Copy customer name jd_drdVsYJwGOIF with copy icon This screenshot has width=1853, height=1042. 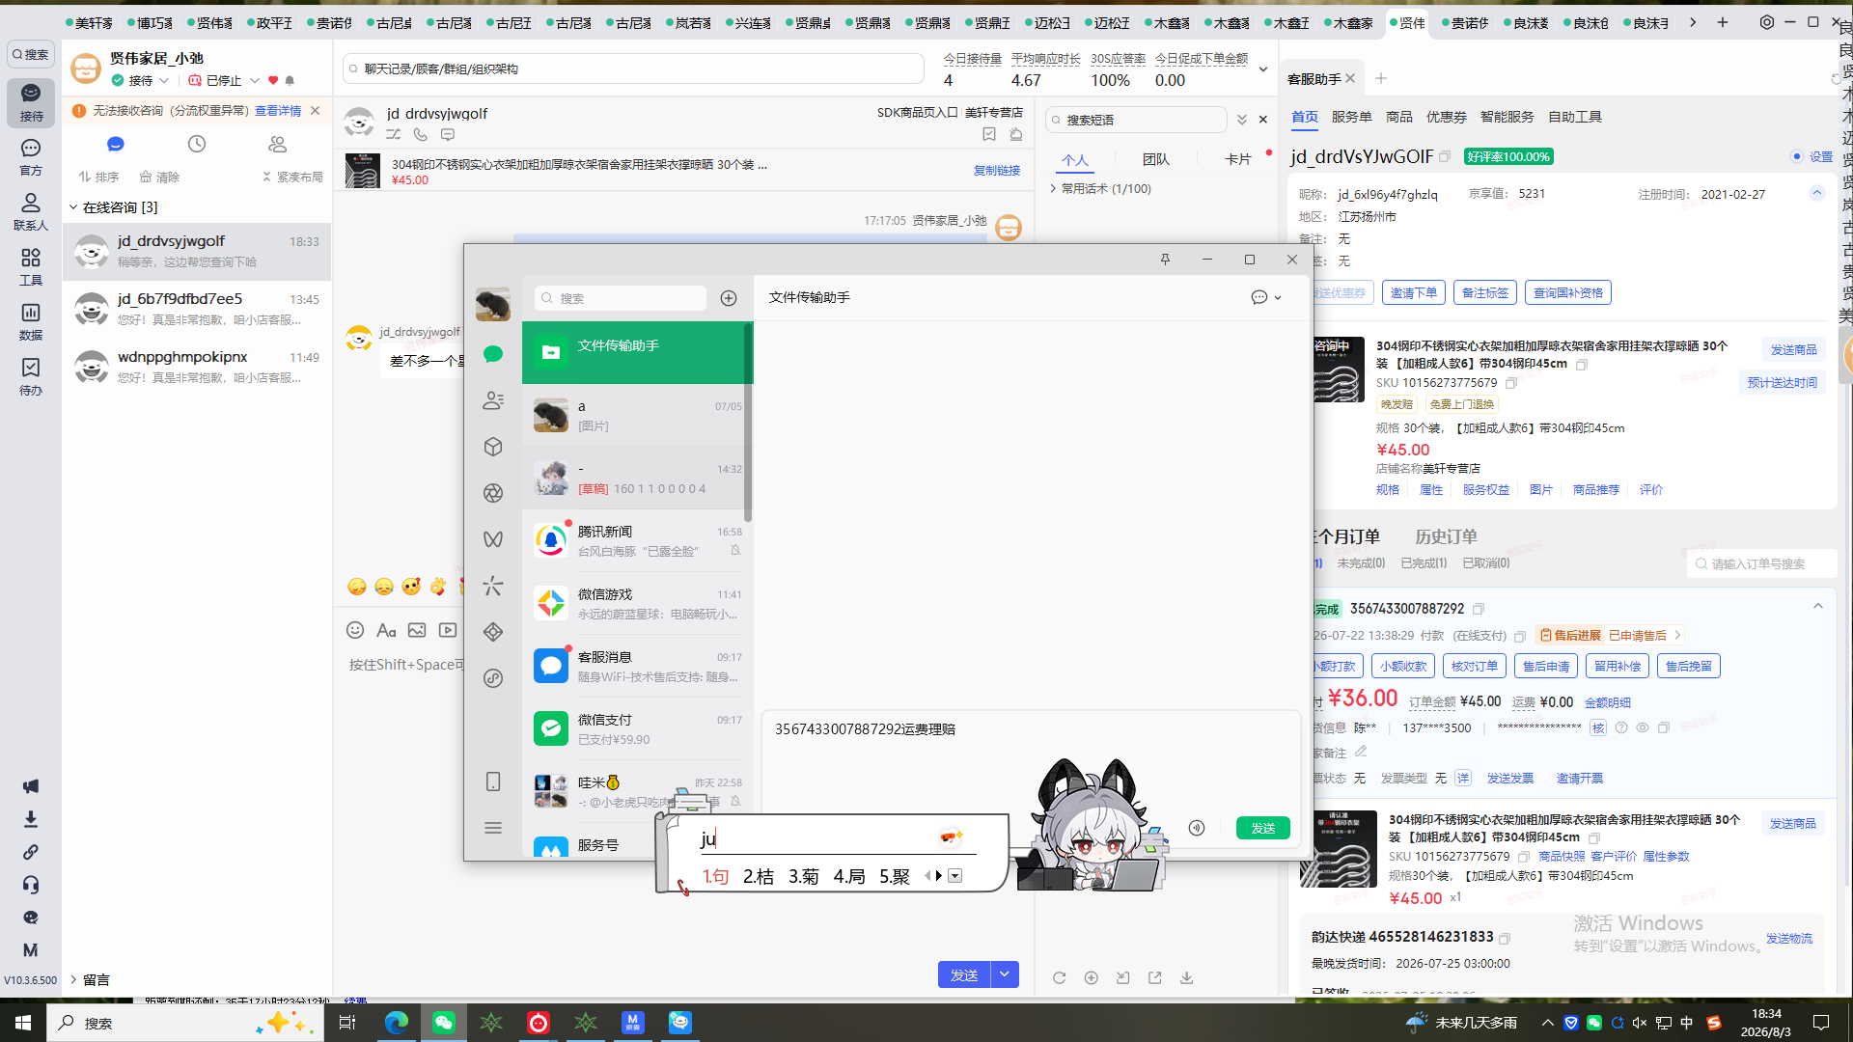pos(1445,156)
